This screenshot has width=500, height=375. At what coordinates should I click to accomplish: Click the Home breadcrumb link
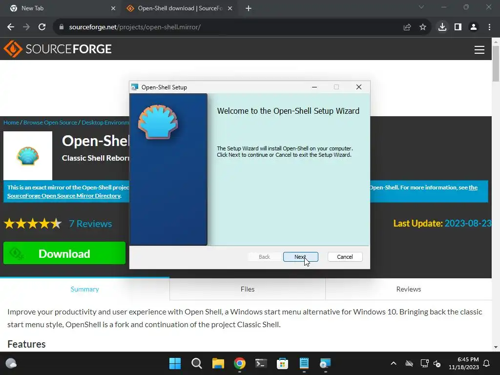pyautogui.click(x=11, y=123)
